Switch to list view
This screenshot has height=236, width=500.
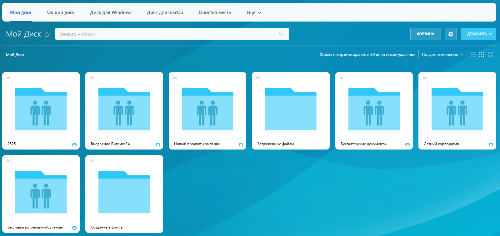click(x=473, y=54)
